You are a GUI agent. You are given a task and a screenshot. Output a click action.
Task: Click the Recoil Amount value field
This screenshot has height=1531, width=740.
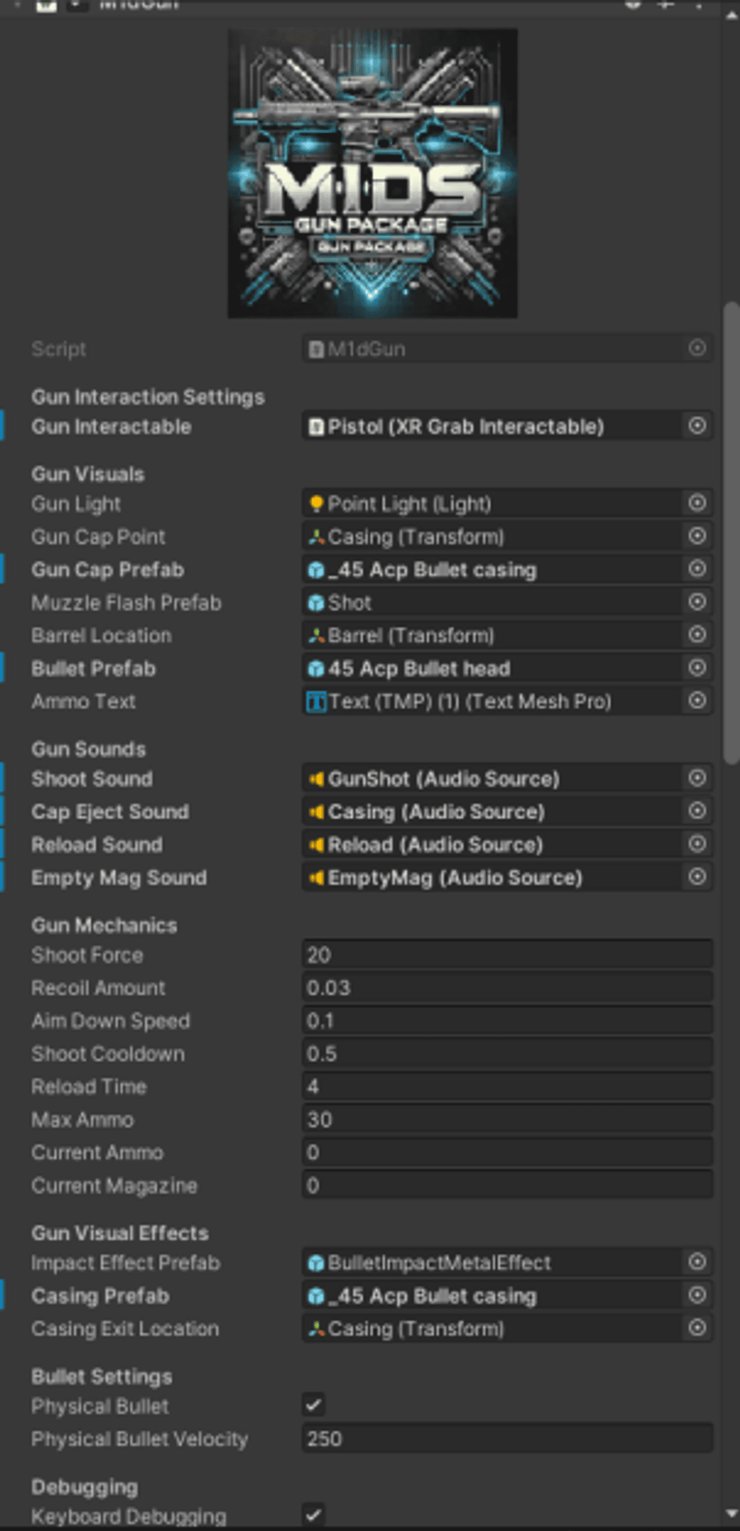(x=506, y=988)
